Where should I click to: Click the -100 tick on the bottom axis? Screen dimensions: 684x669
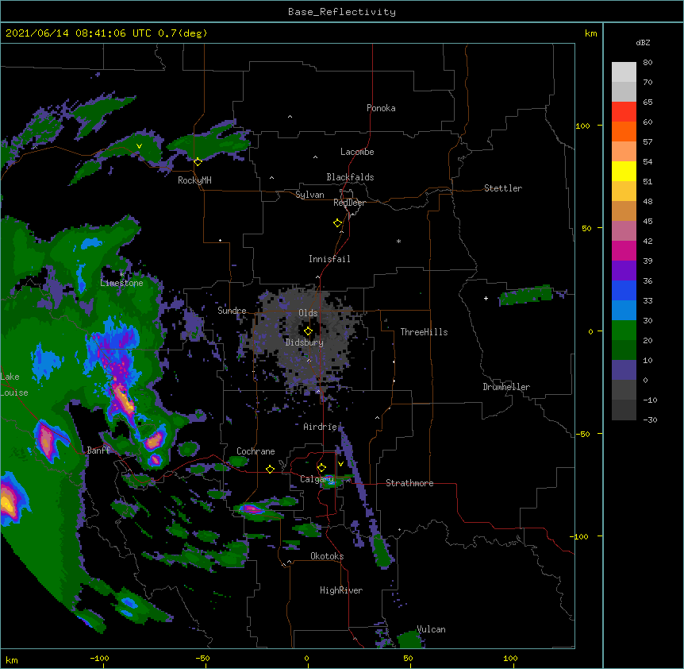pyautogui.click(x=99, y=658)
